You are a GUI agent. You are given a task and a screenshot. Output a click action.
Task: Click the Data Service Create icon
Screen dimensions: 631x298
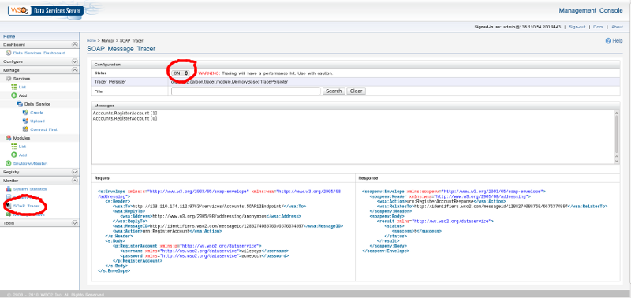(x=26, y=113)
